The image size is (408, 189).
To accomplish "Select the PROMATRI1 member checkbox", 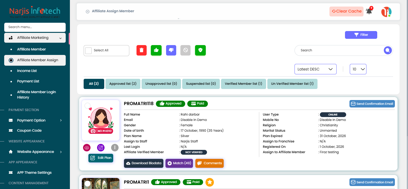I will click(x=88, y=184).
